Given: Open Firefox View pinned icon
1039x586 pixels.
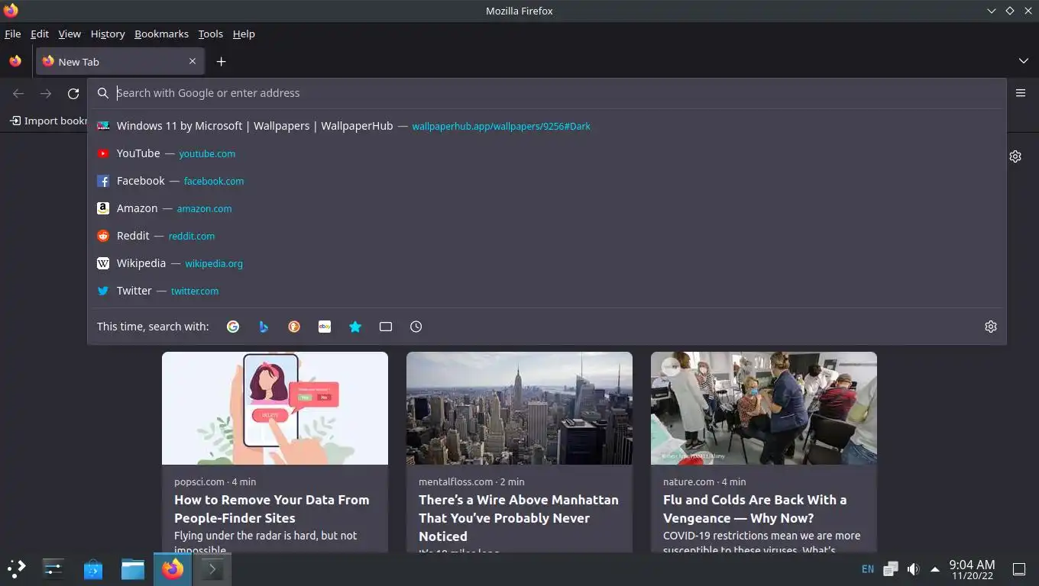Looking at the screenshot, I should 15,62.
